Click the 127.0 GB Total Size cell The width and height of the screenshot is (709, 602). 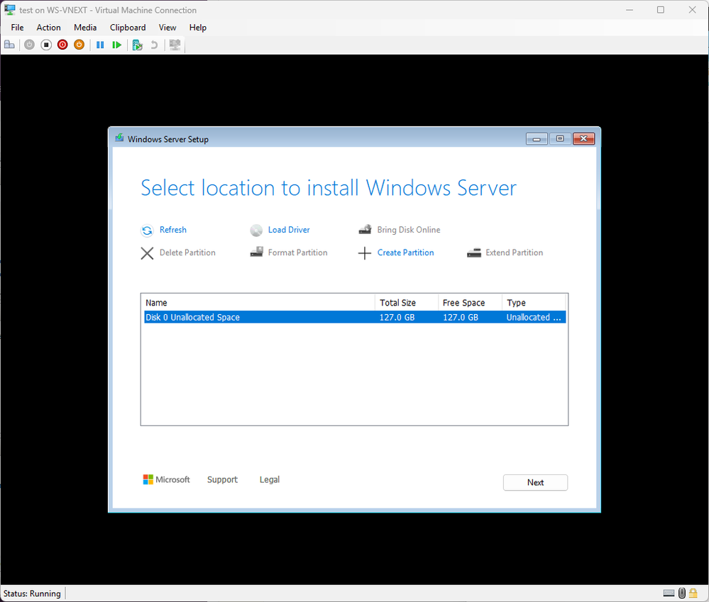tap(397, 317)
